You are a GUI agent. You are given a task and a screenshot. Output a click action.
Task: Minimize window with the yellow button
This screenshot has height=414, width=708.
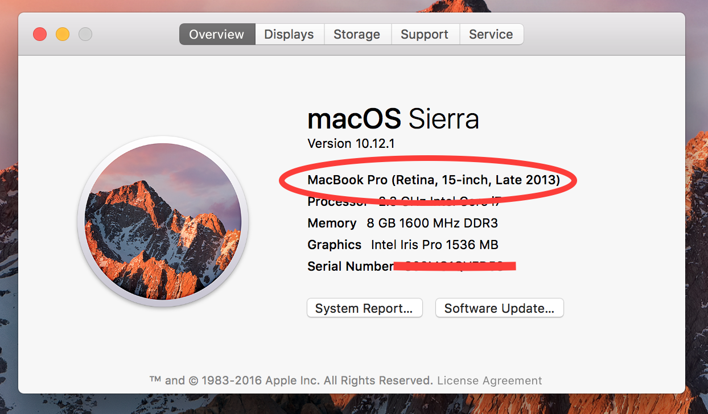(x=63, y=34)
